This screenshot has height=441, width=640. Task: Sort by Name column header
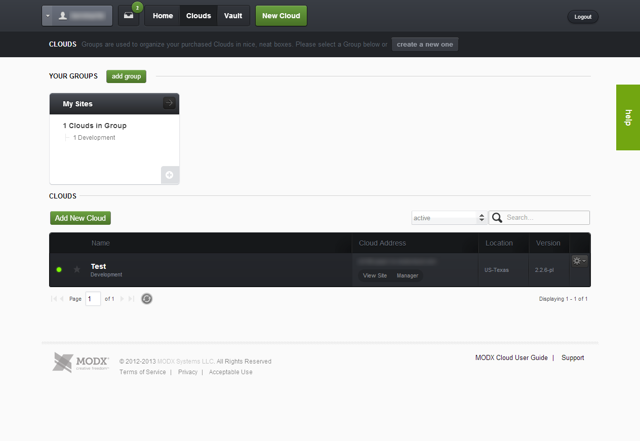(x=101, y=243)
